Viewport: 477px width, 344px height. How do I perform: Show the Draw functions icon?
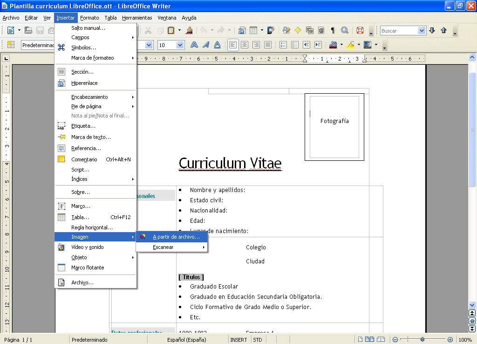(x=271, y=30)
